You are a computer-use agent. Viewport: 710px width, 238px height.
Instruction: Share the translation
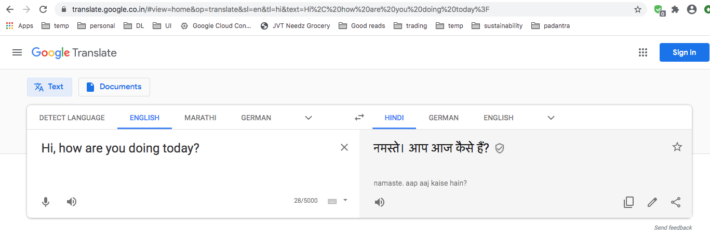676,202
